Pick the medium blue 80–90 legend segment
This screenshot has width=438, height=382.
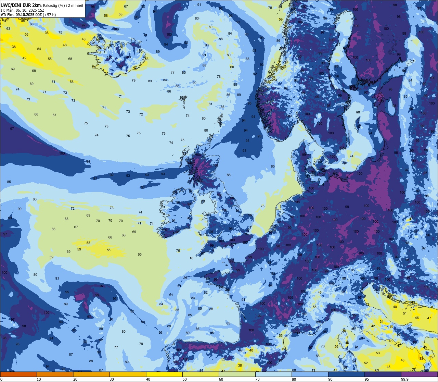point(310,374)
